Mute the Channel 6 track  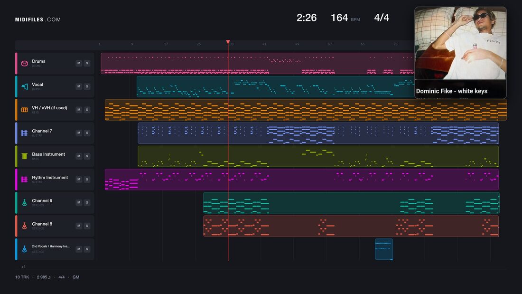coord(79,202)
